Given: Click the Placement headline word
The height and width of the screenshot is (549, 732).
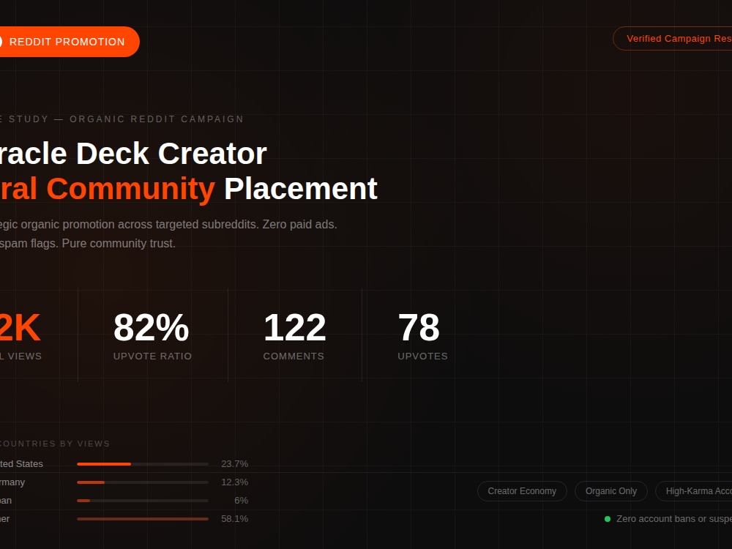Looking at the screenshot, I should pyautogui.click(x=301, y=189).
